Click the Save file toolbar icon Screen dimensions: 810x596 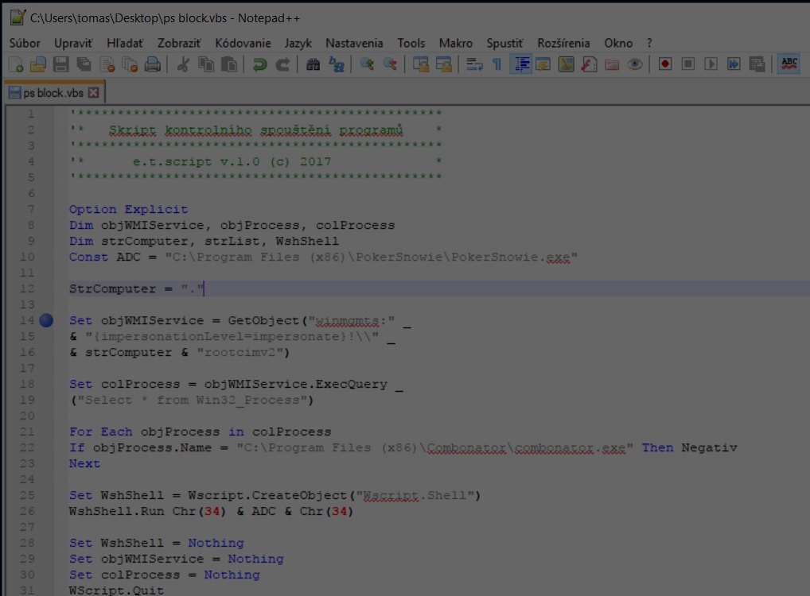[60, 64]
